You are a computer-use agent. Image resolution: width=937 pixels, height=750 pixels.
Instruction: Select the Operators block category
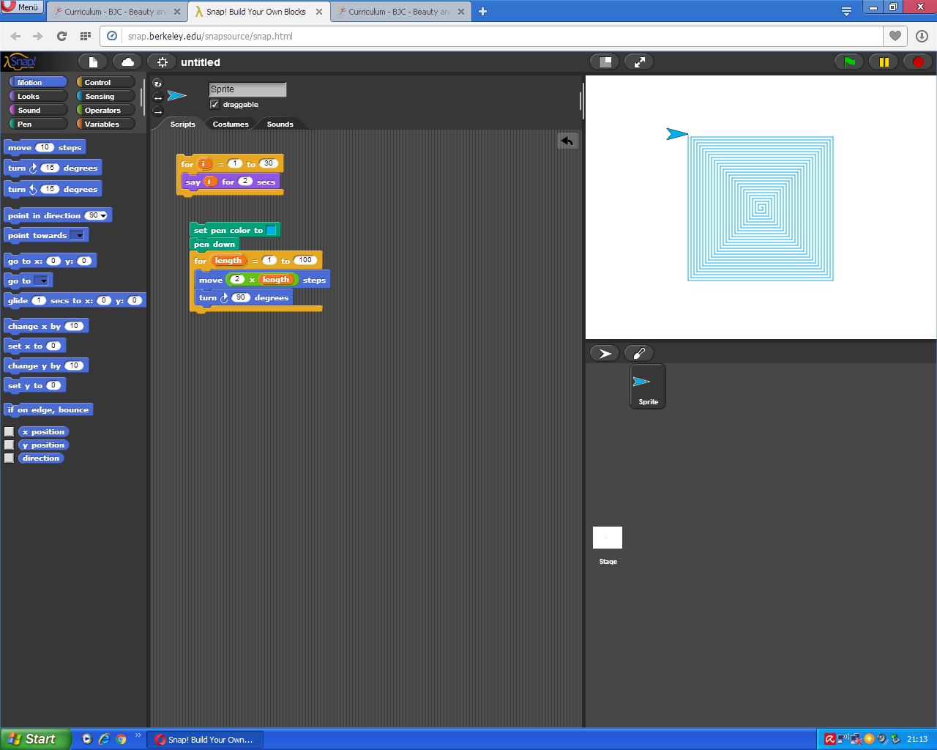coord(106,110)
